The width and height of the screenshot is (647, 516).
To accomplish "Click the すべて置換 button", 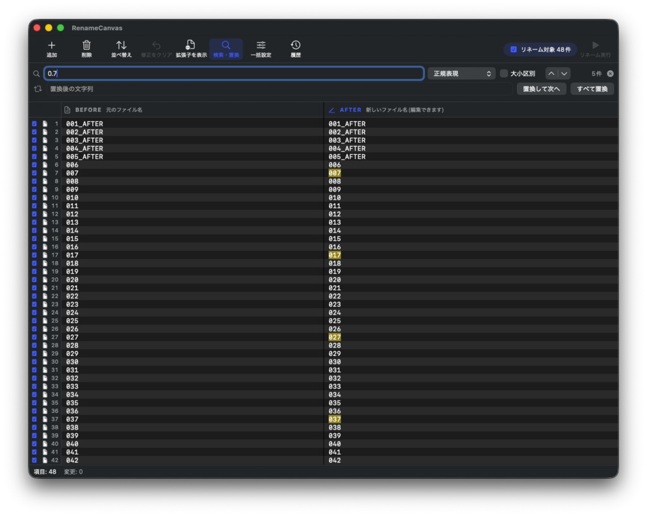I will point(592,89).
